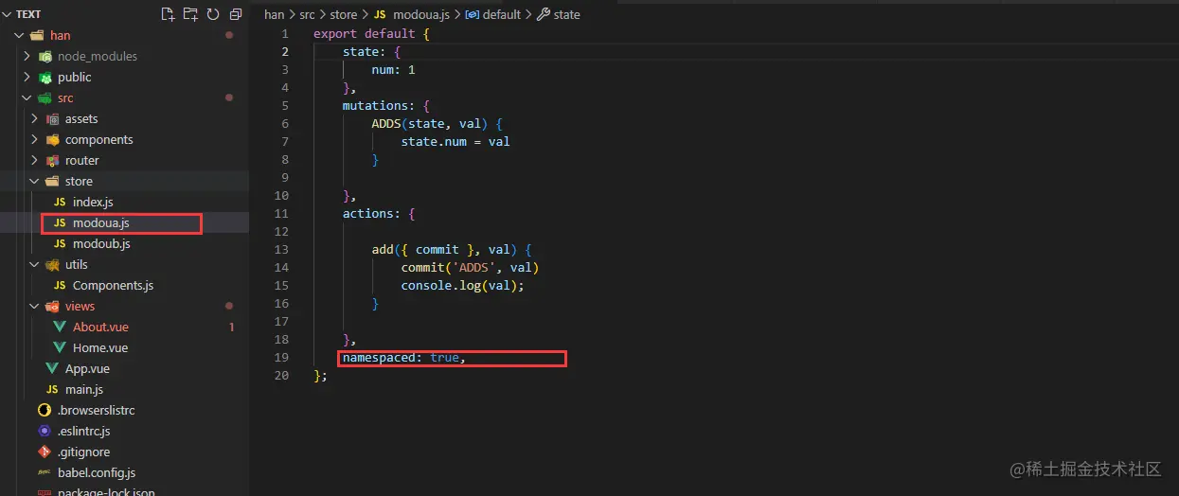
Task: Collapse the TEXT explorer section
Action: click(8, 14)
